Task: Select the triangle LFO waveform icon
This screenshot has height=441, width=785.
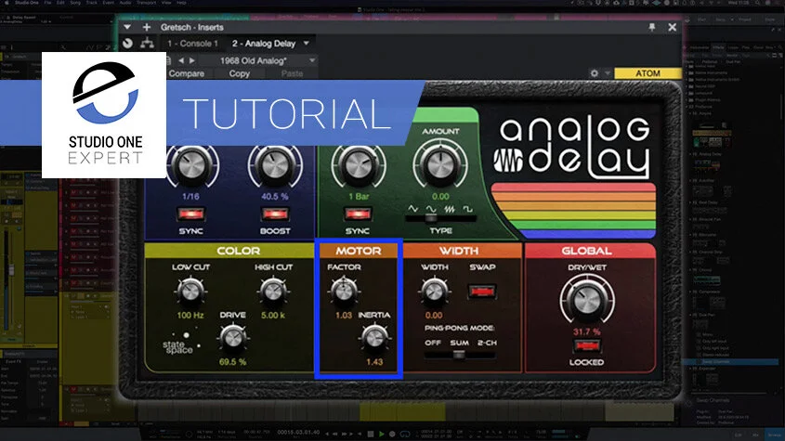Action: pos(413,209)
